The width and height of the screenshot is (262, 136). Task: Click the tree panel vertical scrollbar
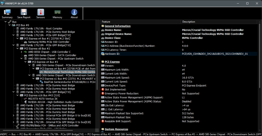[x=97, y=60]
